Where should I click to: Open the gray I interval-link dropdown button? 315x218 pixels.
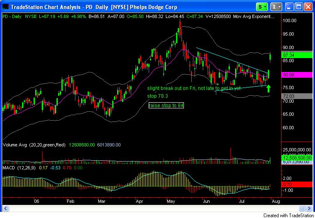[x=276, y=7]
